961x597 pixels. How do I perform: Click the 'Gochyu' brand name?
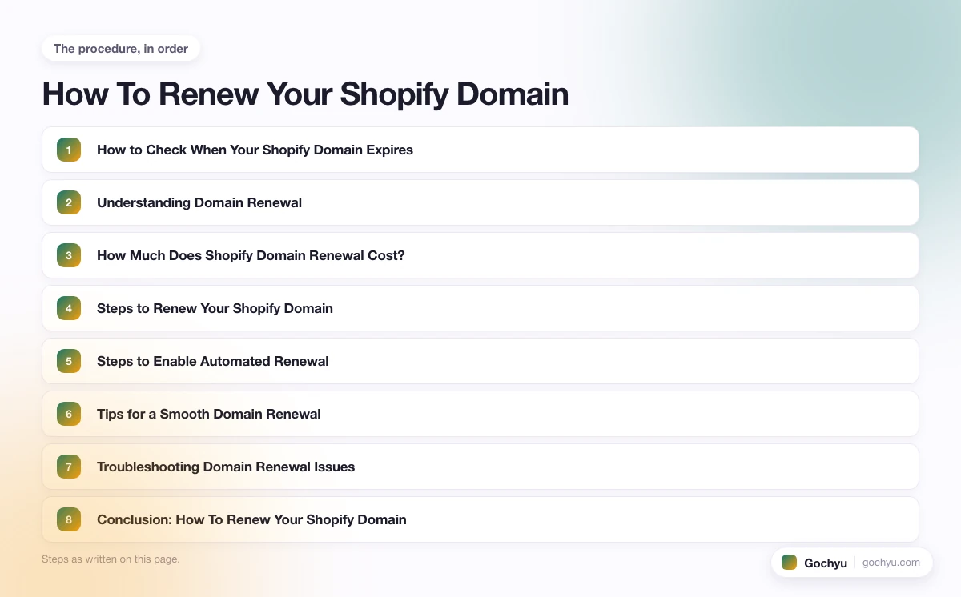(x=826, y=563)
